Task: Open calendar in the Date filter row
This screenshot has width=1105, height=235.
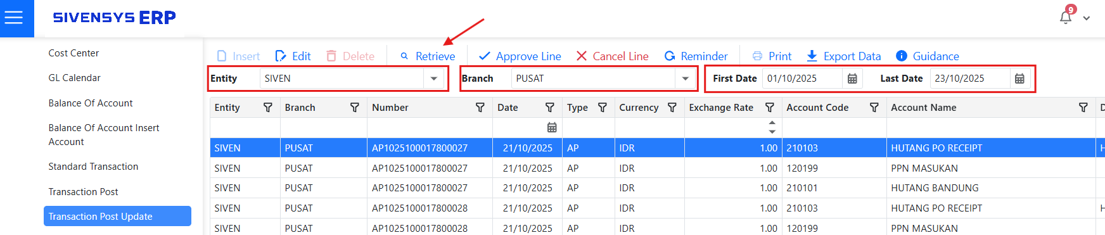Action: pos(552,127)
